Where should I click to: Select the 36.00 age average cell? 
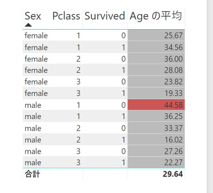pyautogui.click(x=156, y=59)
